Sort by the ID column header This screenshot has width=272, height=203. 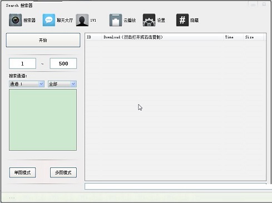pyautogui.click(x=93, y=37)
